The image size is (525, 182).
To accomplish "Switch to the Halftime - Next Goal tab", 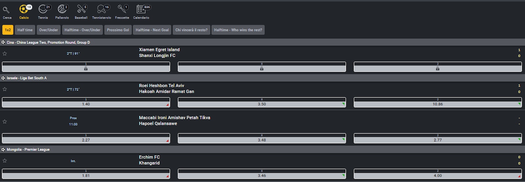I will click(x=152, y=30).
